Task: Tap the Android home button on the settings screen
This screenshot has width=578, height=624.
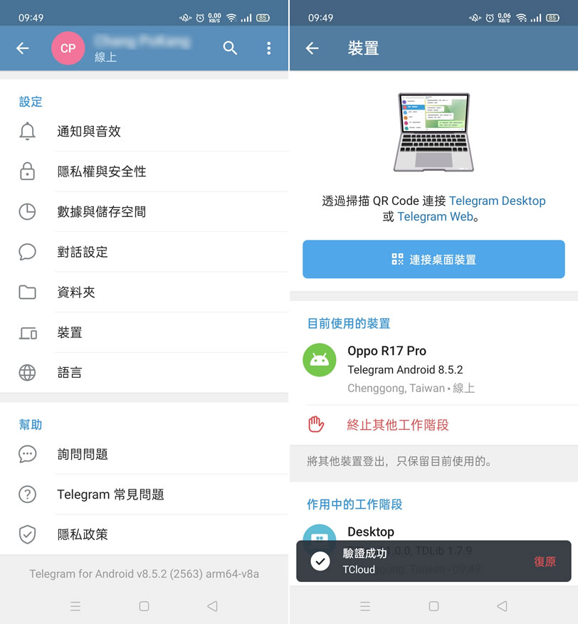Action: (144, 606)
